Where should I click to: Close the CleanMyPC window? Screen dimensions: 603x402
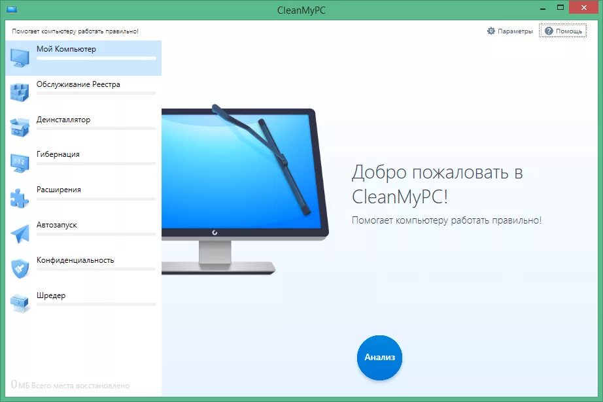583,8
